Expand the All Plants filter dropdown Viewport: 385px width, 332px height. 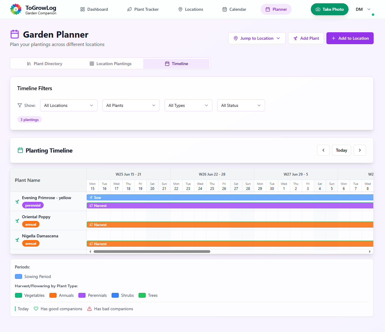point(131,105)
